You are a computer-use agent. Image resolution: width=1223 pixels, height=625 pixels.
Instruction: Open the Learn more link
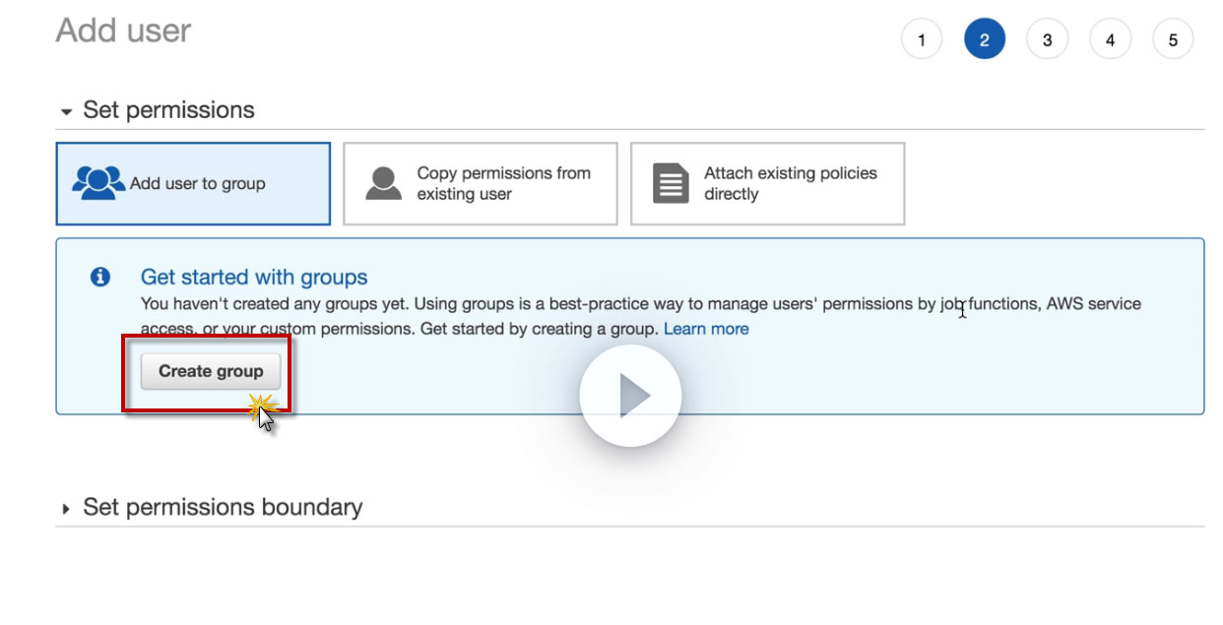coord(706,329)
